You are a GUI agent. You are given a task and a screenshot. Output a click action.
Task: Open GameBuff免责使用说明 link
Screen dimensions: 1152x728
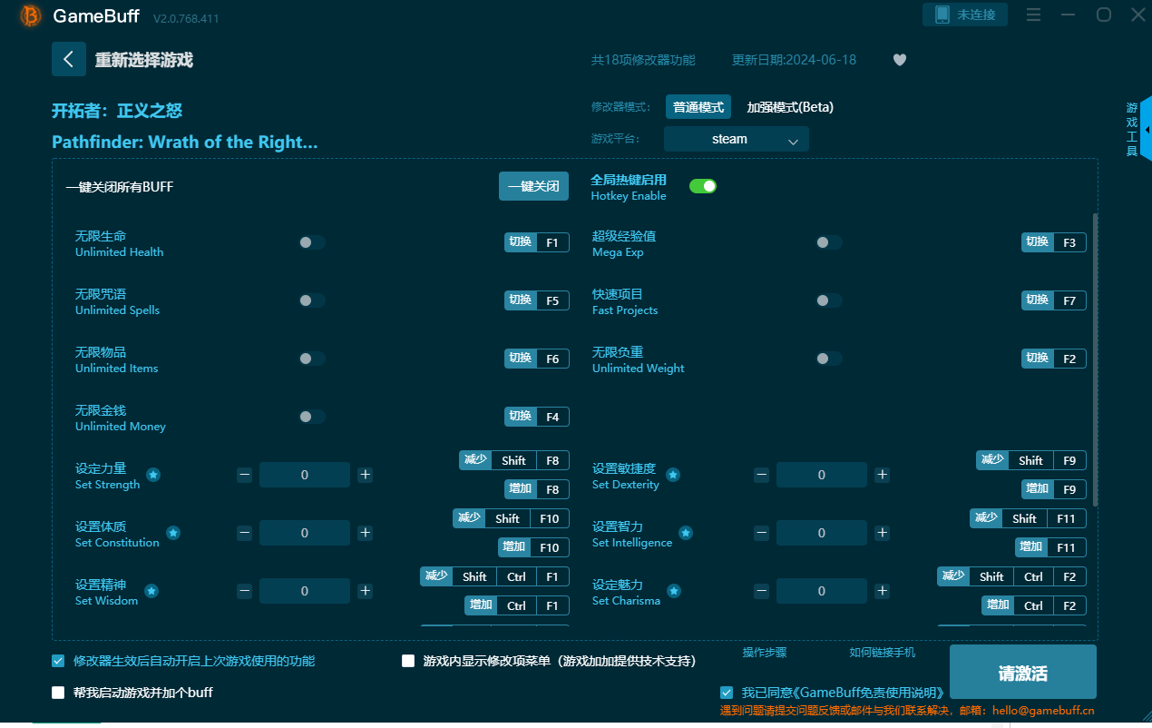[870, 693]
